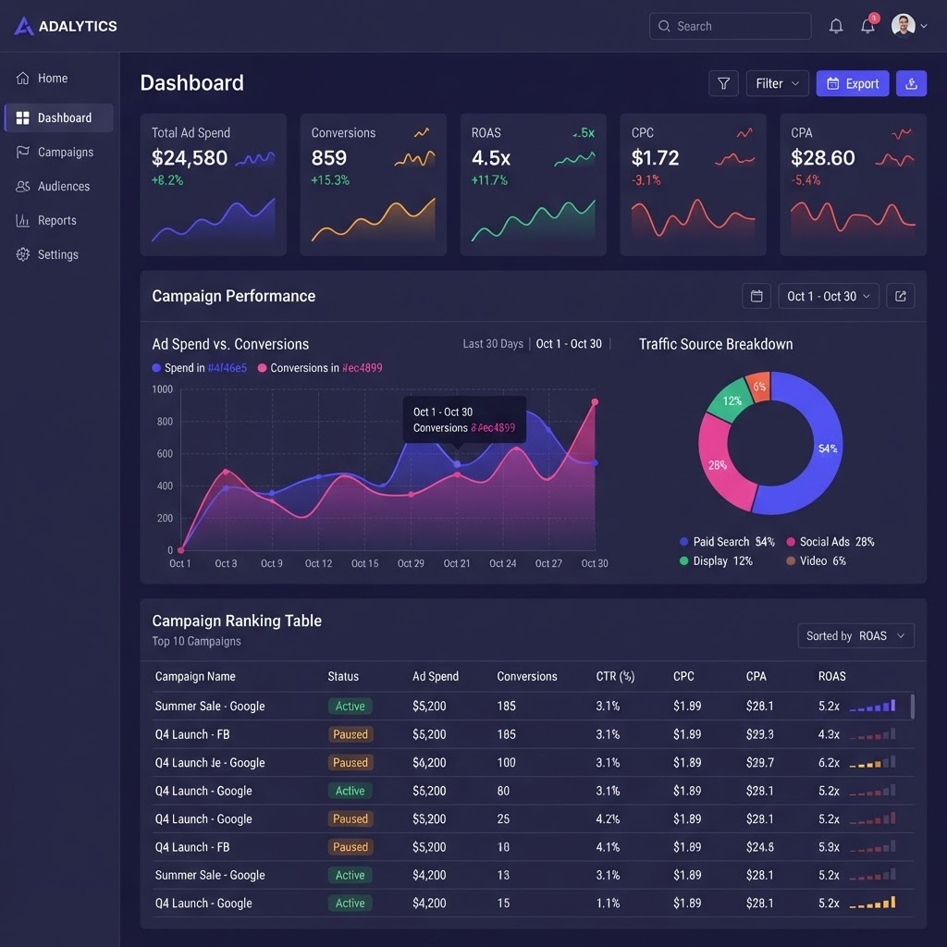
Task: Open Campaigns in the sidebar
Action: tap(58, 153)
